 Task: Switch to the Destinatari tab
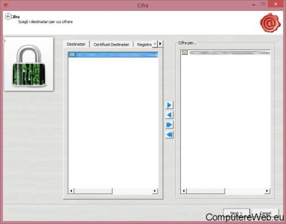(76, 44)
